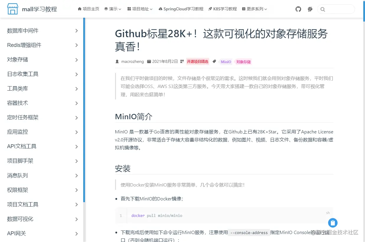The image size is (365, 242).
Task: Open the pink 对象存储 article tag
Action: click(243, 62)
